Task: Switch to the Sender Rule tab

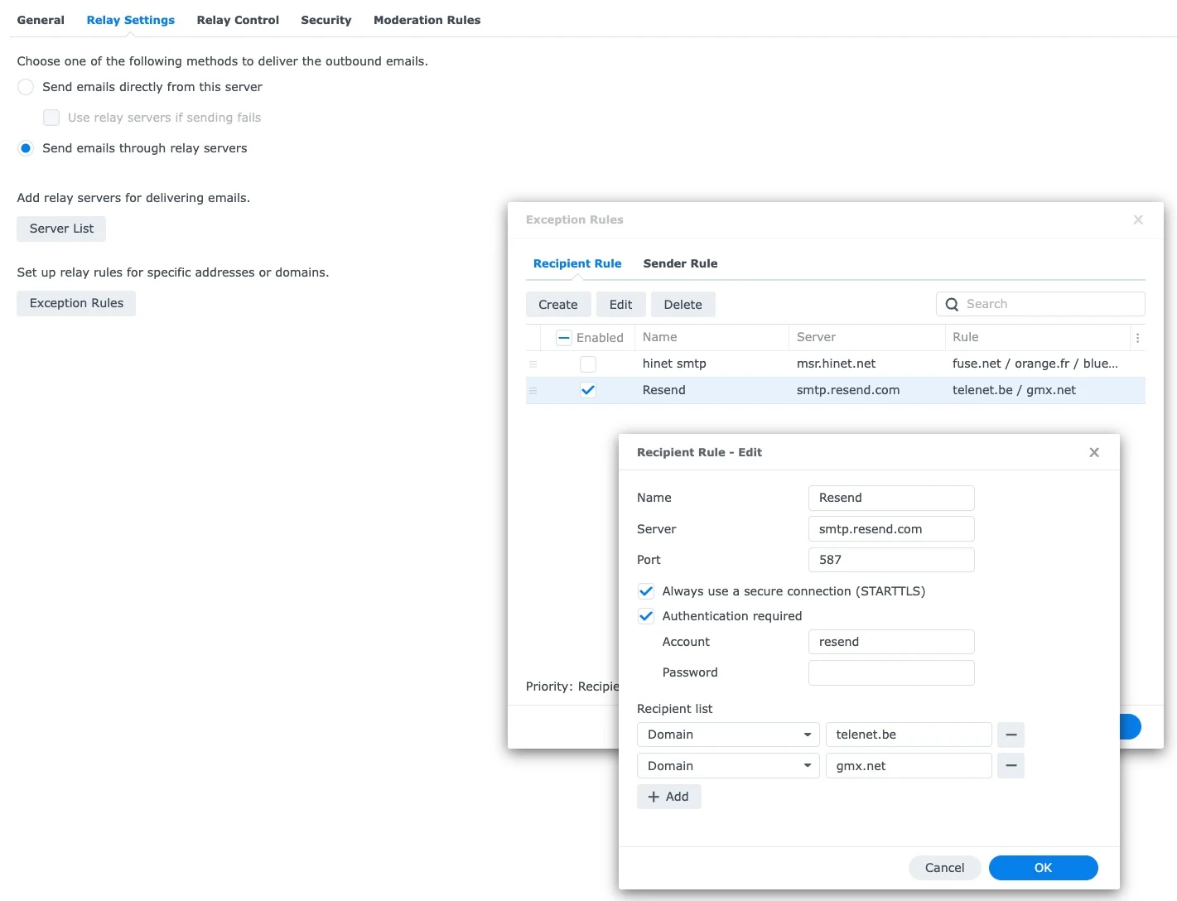Action: [680, 263]
